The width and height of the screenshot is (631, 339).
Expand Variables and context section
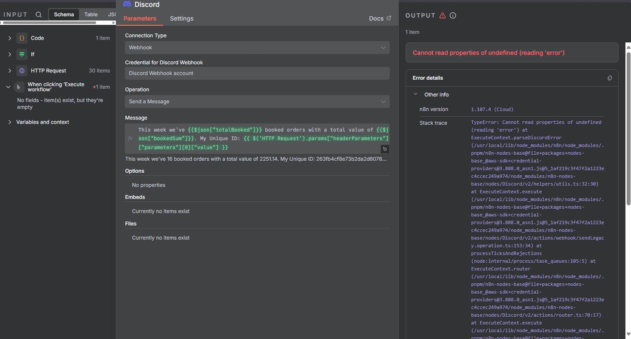(x=9, y=122)
